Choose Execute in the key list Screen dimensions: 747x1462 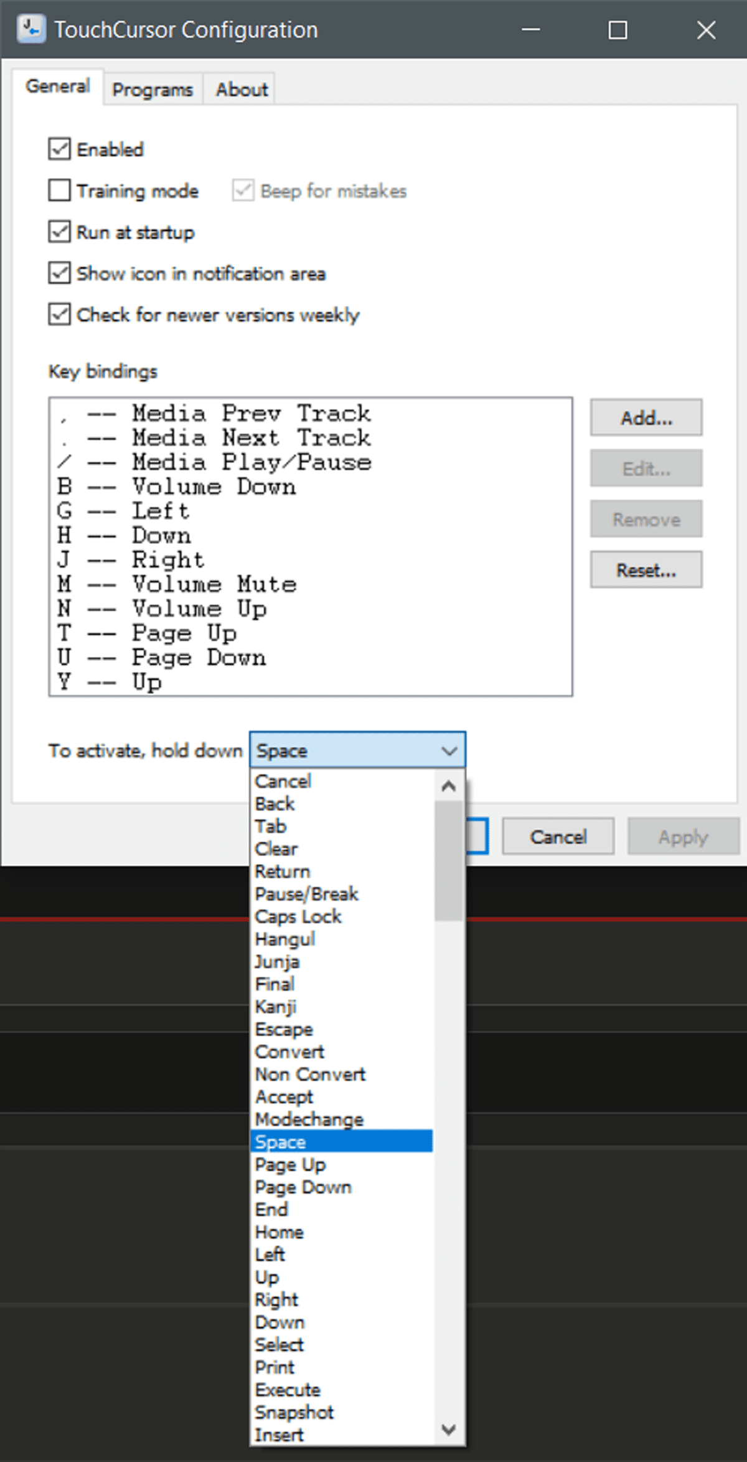pyautogui.click(x=342, y=1390)
